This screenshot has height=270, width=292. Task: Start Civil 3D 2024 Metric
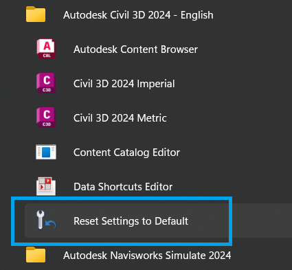pos(120,118)
